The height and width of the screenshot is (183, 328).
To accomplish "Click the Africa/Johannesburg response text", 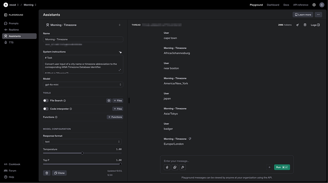I will pos(177,53).
